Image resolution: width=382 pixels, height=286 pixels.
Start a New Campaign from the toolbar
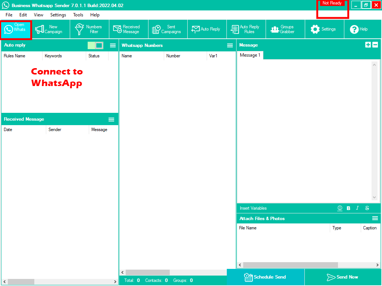50,29
